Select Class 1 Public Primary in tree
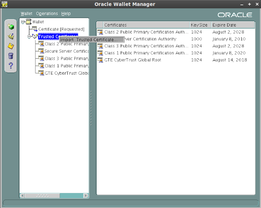This screenshot has width=261, height=208. click(66, 66)
